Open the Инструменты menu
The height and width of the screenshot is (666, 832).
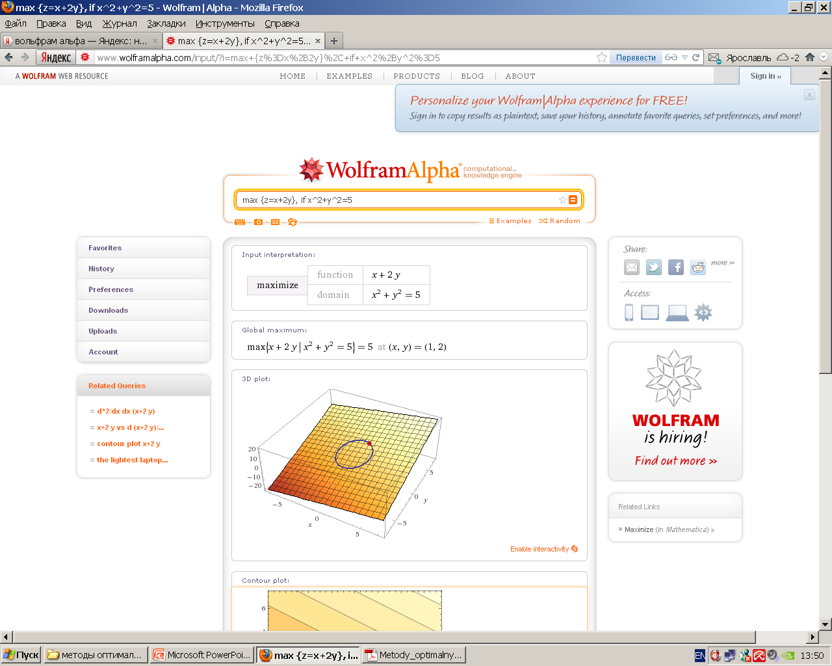[x=225, y=23]
